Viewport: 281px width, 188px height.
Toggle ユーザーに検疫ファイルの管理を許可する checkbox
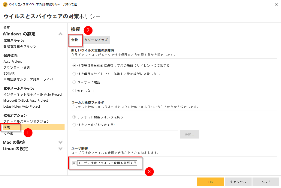click(x=74, y=163)
